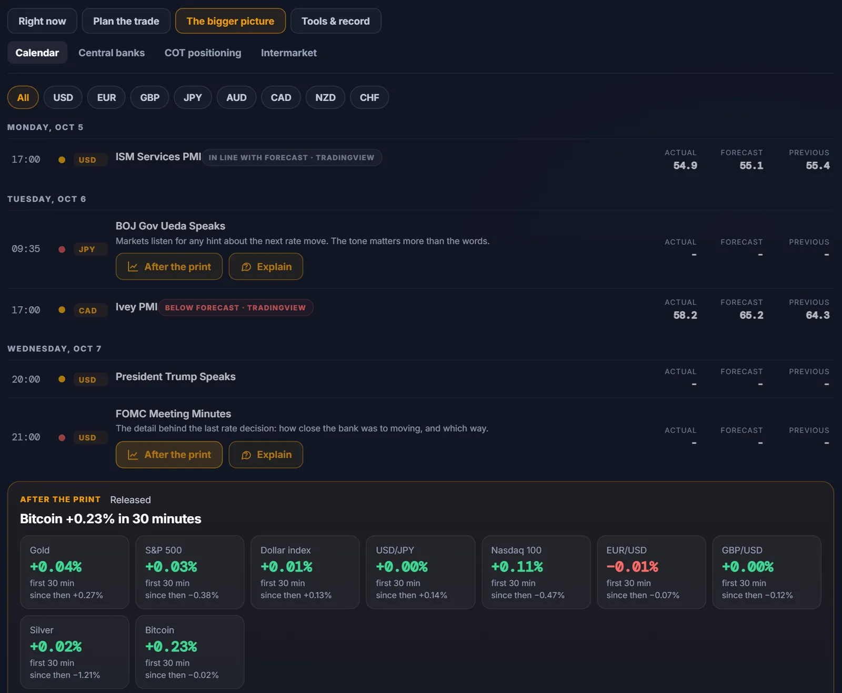Switch to Intermarket sub-tab

pyautogui.click(x=289, y=53)
